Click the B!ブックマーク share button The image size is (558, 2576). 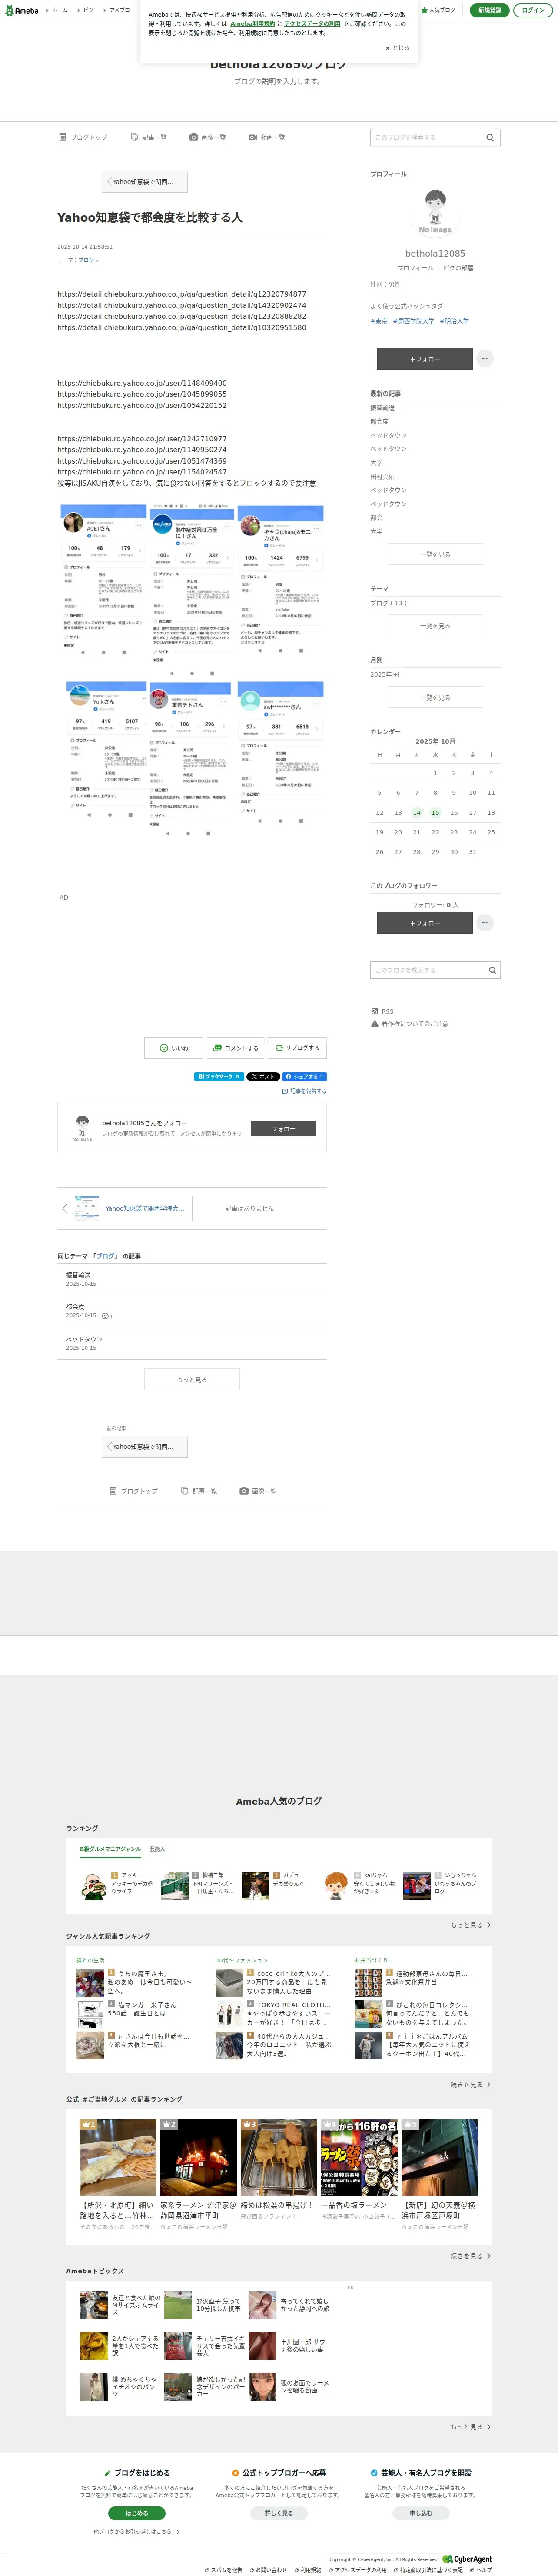coord(219,1077)
